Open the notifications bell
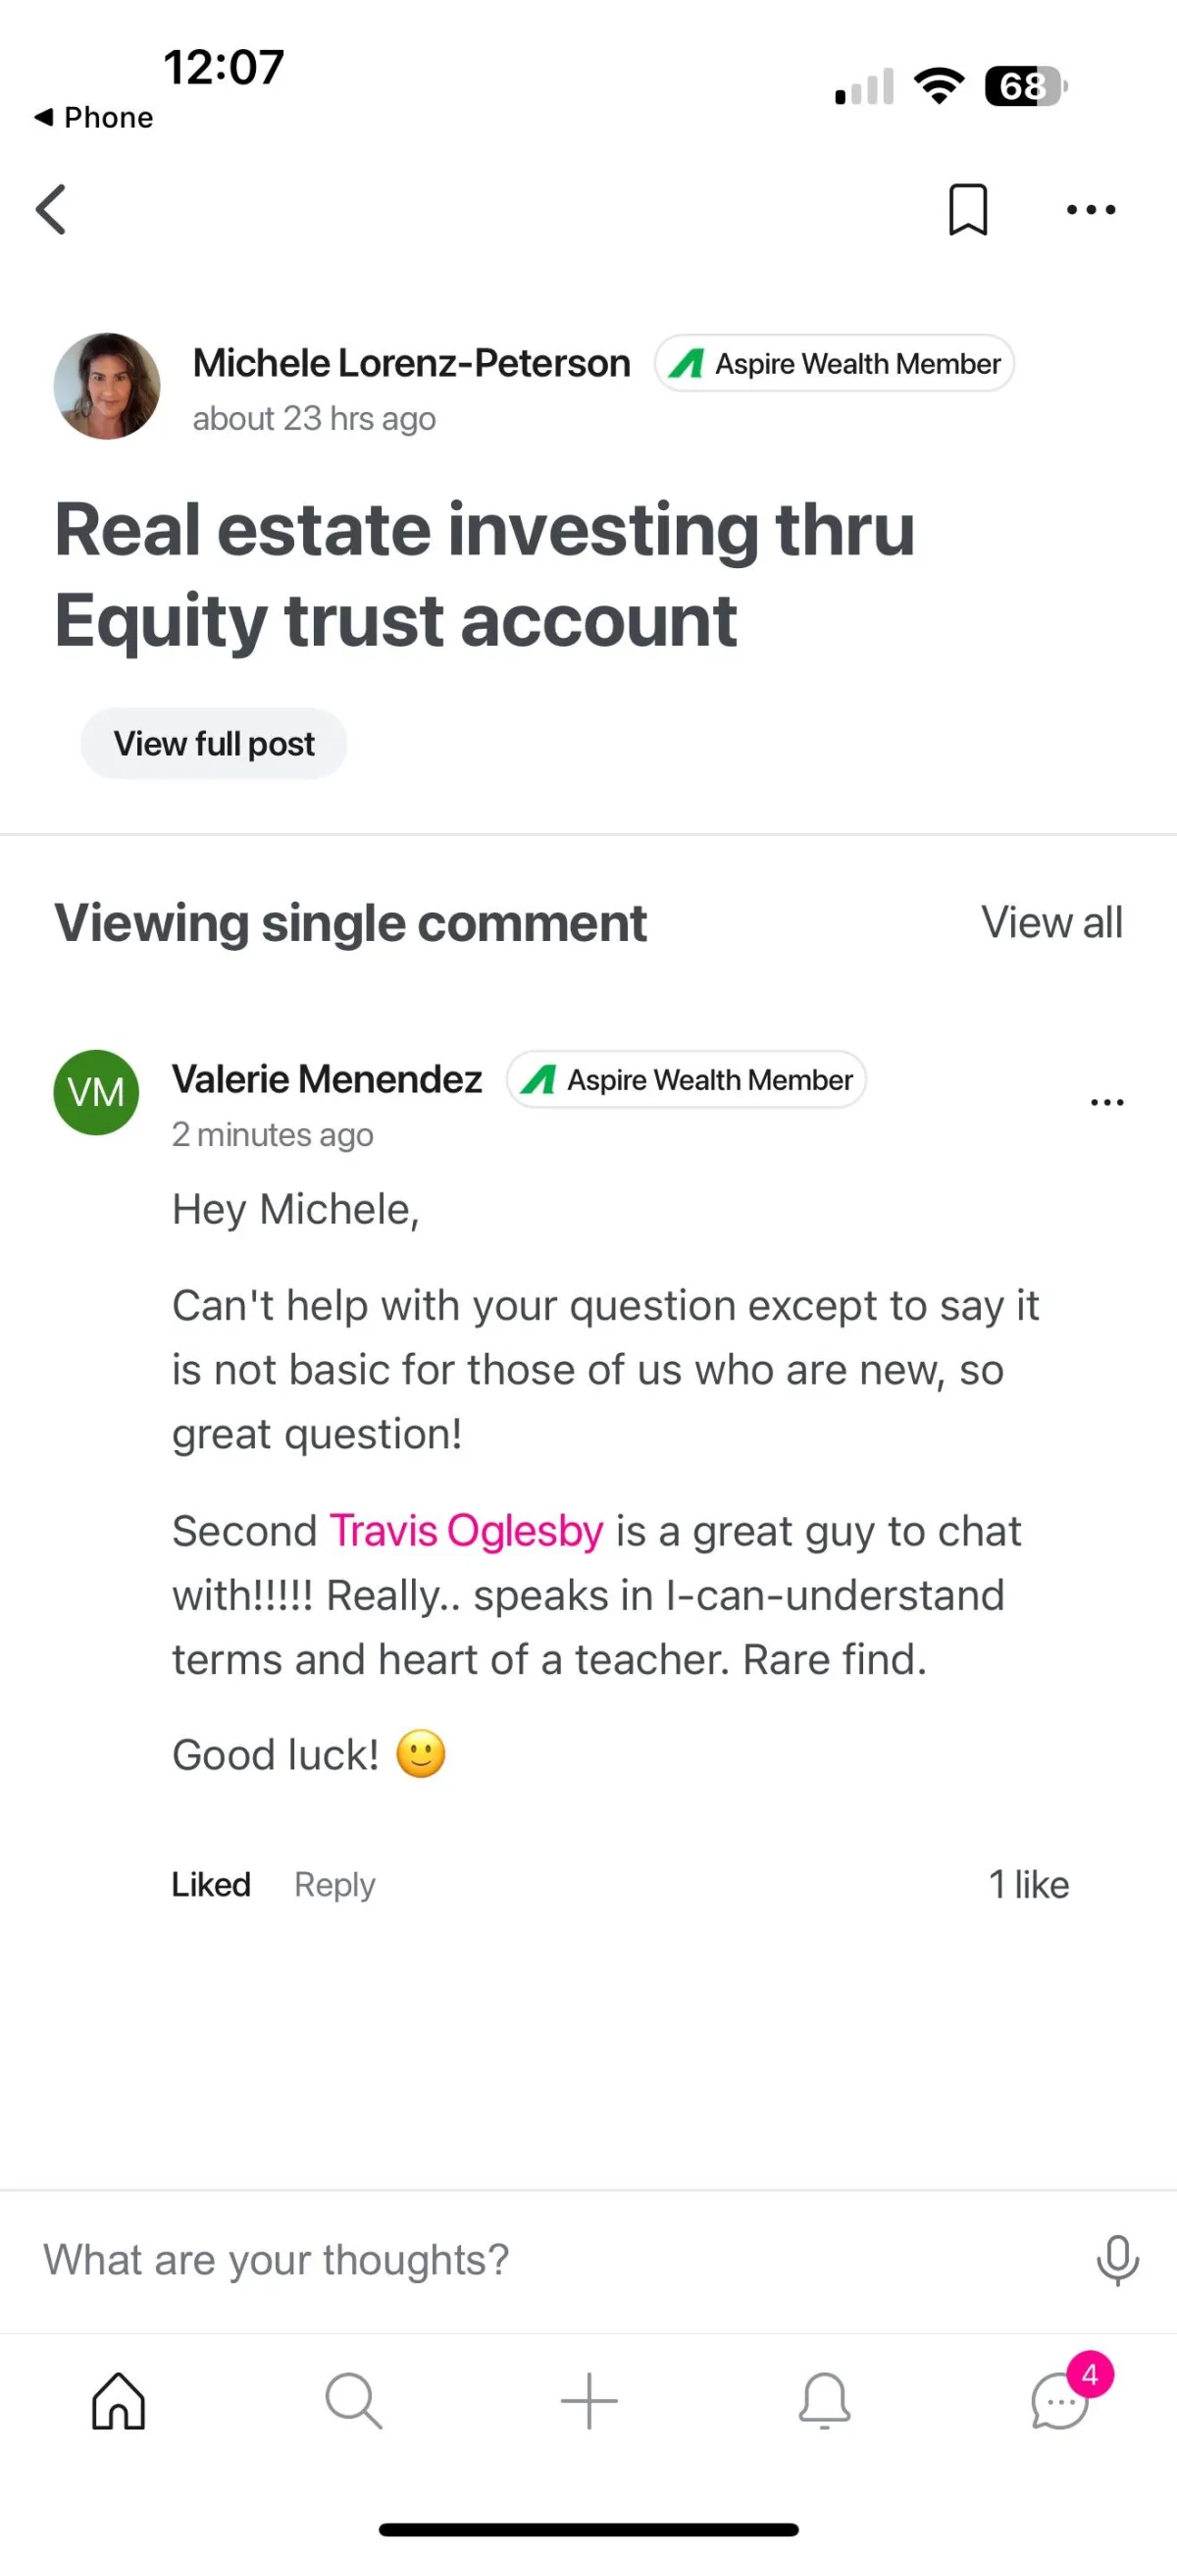1177x2558 pixels. click(x=824, y=2400)
